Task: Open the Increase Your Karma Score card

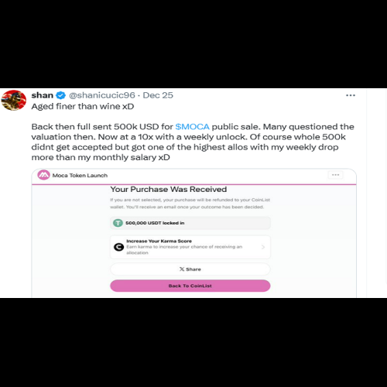Action: point(190,247)
